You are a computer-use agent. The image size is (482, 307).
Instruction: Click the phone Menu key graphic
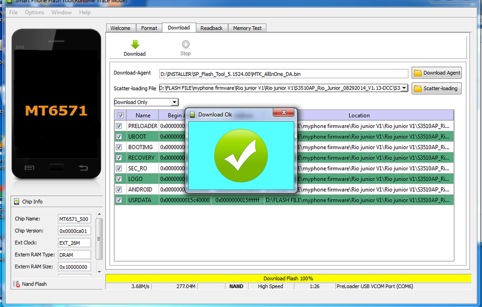coord(30,168)
